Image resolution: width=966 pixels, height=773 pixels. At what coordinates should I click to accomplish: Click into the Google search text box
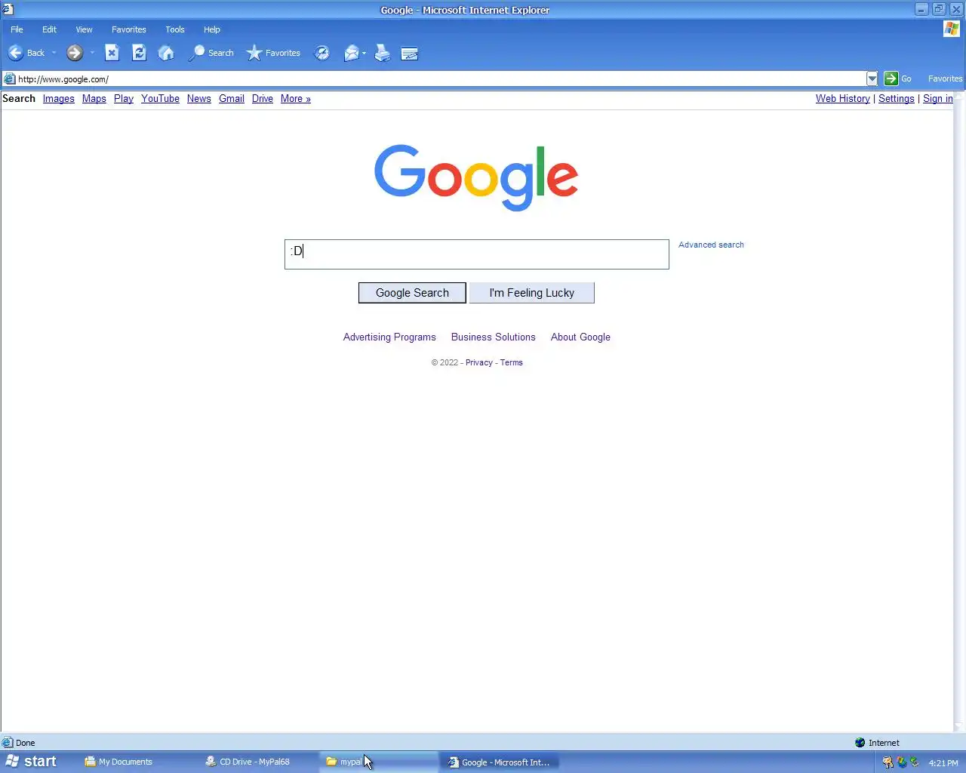point(477,254)
